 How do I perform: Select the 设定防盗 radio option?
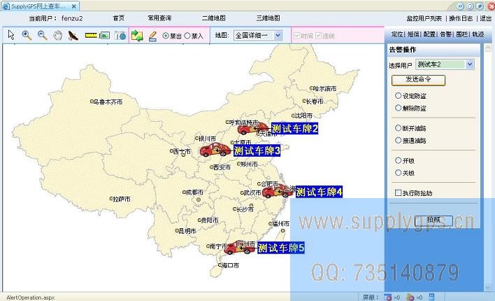[x=399, y=96]
